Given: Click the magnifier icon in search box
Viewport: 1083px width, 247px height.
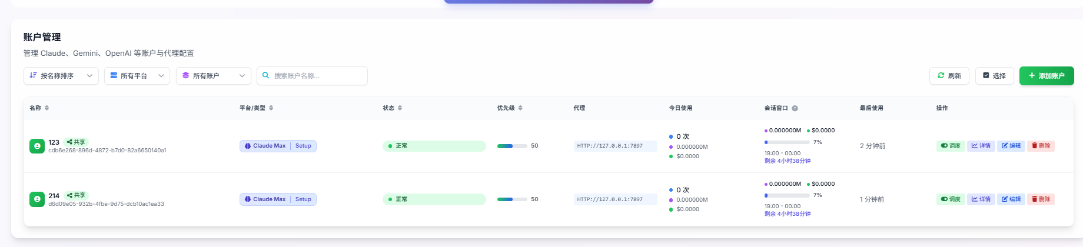Looking at the screenshot, I should (266, 75).
